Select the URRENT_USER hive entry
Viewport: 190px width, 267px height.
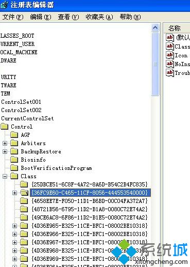point(18,44)
